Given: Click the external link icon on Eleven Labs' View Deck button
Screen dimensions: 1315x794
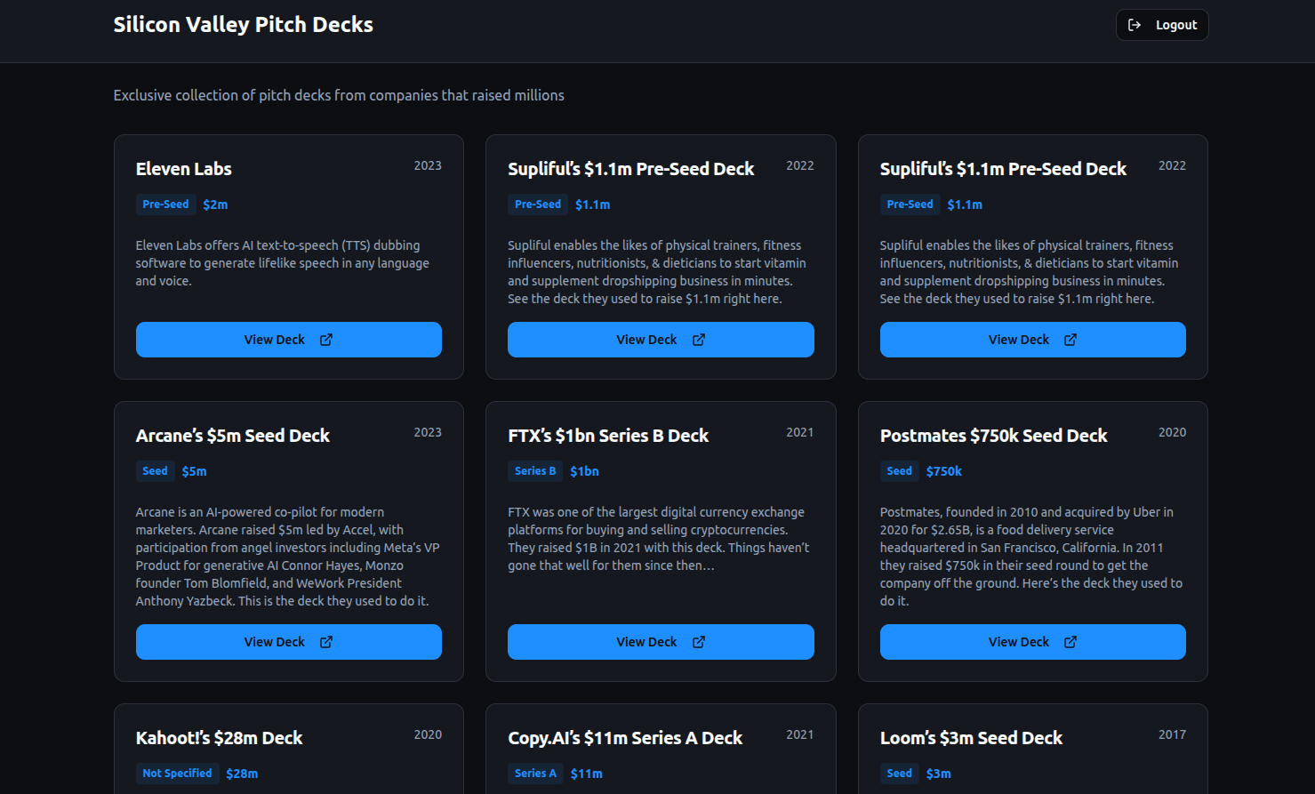Looking at the screenshot, I should [326, 340].
